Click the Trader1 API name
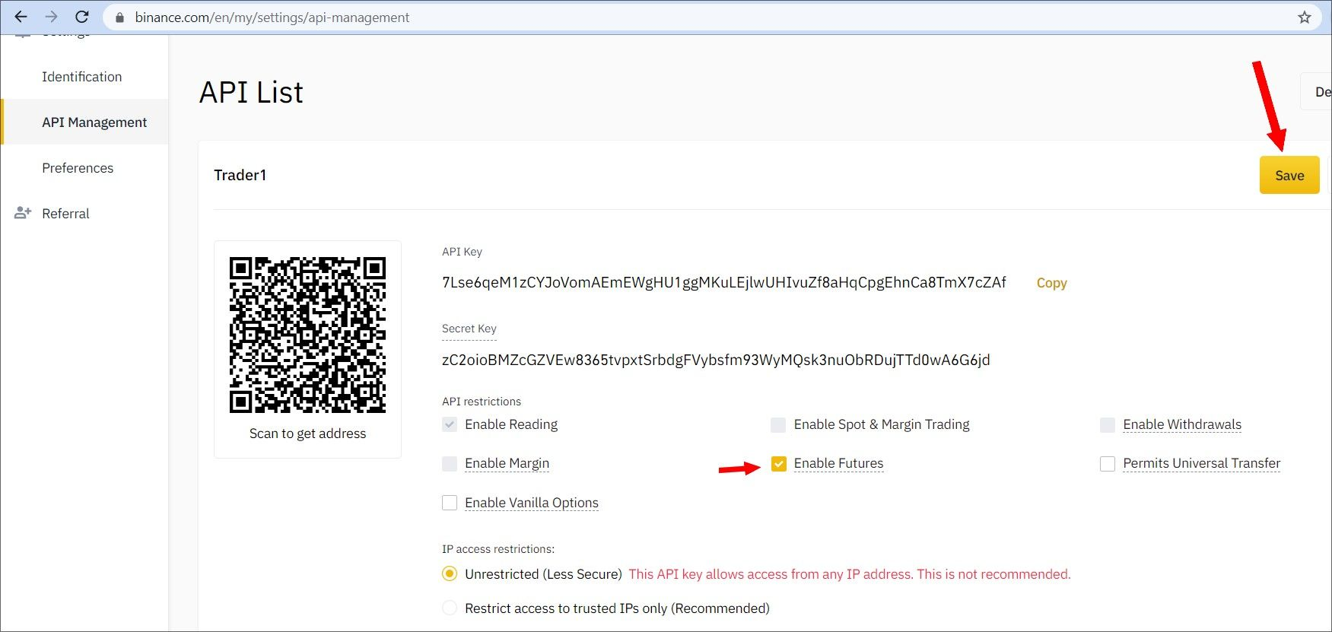The height and width of the screenshot is (632, 1332). (x=240, y=175)
